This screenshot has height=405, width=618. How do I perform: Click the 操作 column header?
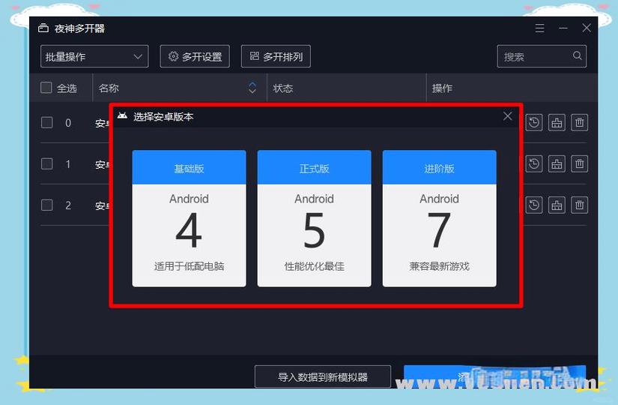tap(512, 88)
